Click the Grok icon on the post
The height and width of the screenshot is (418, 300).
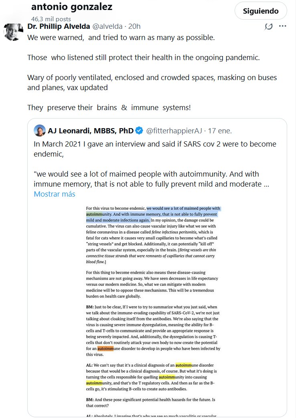click(269, 26)
